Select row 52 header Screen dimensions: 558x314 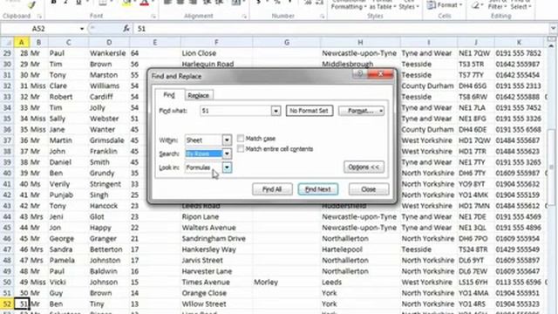(x=7, y=304)
